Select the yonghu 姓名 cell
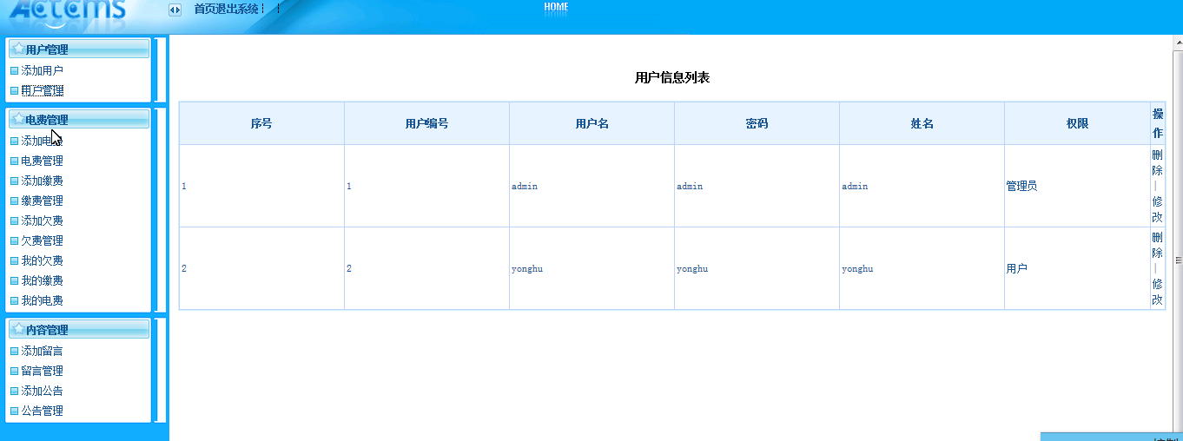 pyautogui.click(x=922, y=268)
